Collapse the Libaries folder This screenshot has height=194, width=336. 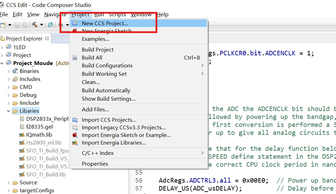click(x=9, y=111)
